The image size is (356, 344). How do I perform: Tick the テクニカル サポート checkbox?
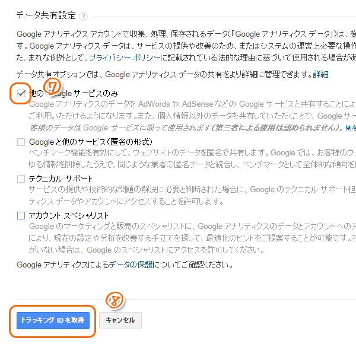pos(21,179)
